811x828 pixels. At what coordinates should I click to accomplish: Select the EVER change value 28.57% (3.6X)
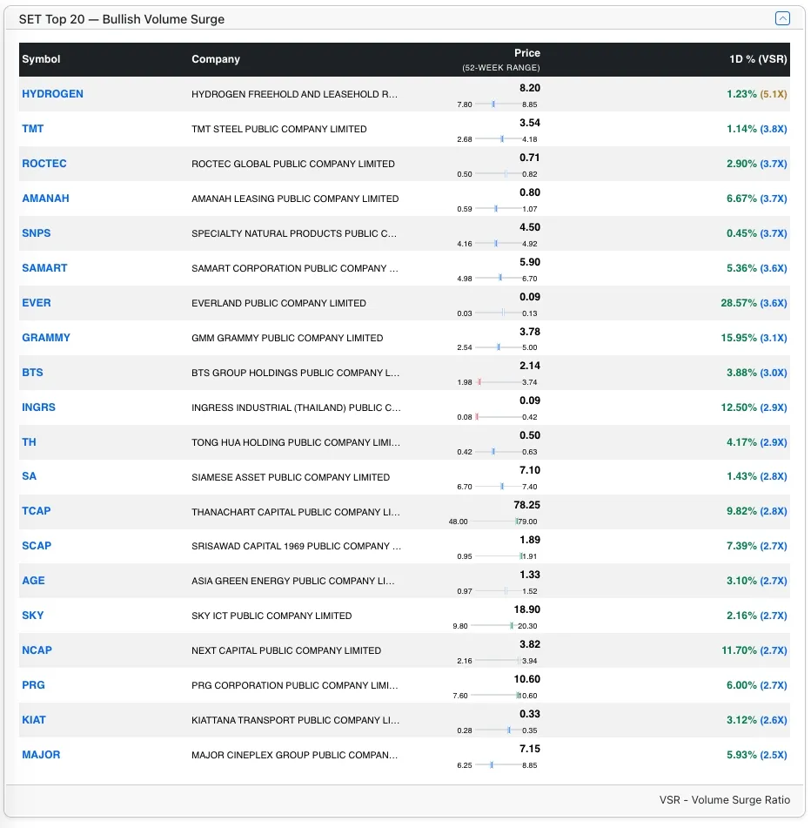[754, 303]
